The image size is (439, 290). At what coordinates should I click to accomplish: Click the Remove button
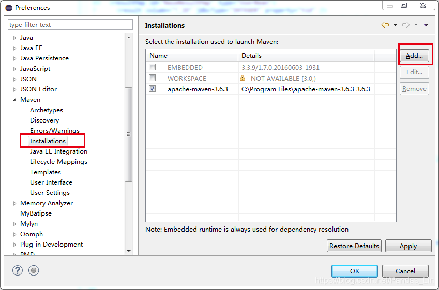click(414, 89)
